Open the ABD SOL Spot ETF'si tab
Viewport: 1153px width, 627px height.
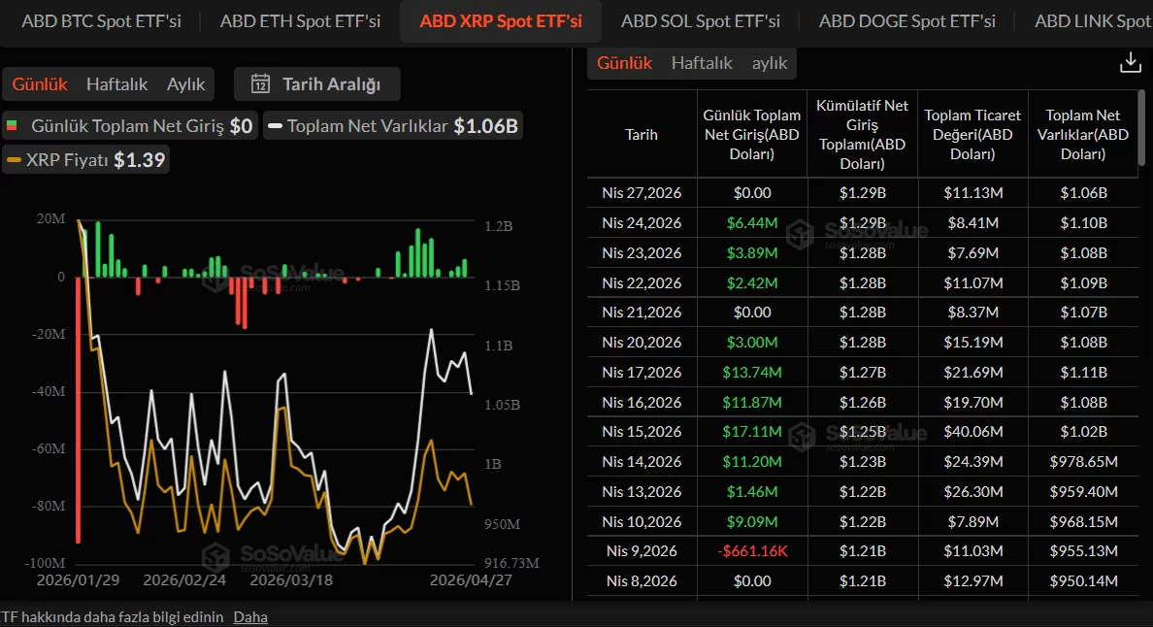(x=700, y=20)
